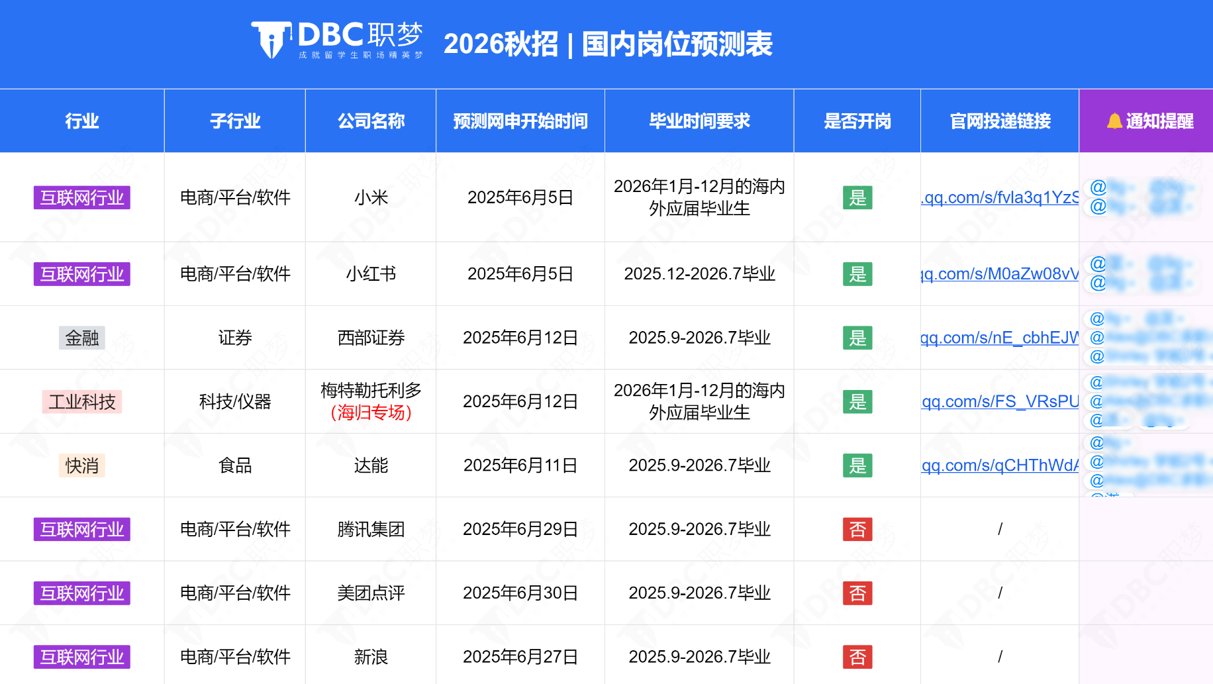
Task: Click the 预测网申开始时间 column header
Action: click(x=520, y=121)
